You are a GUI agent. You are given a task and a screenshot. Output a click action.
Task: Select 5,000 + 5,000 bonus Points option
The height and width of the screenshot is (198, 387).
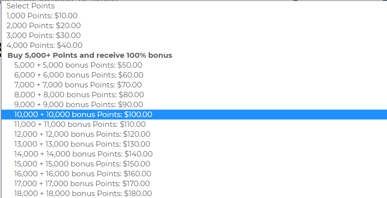[x=79, y=65]
